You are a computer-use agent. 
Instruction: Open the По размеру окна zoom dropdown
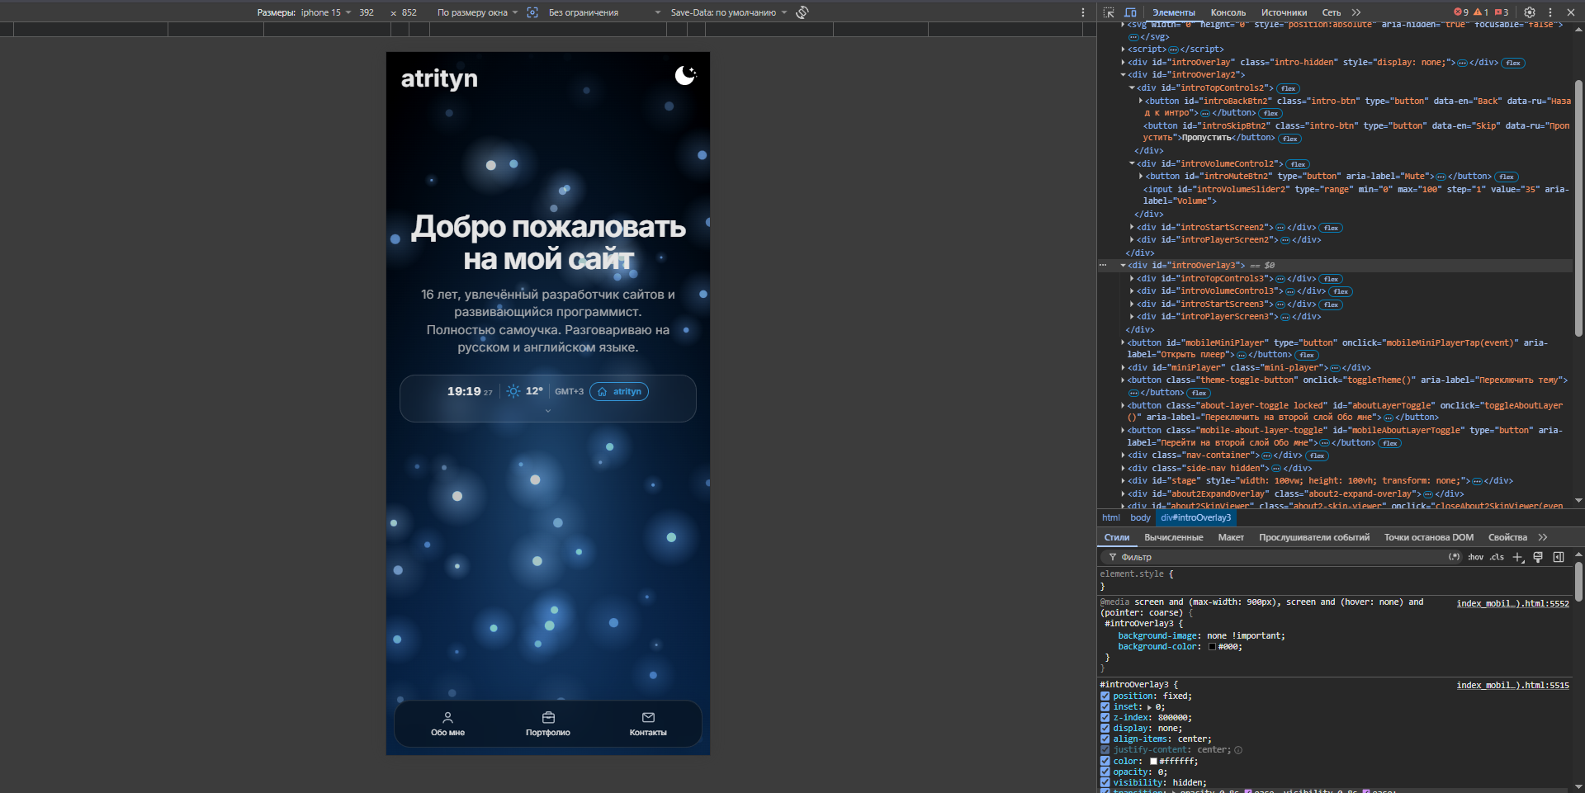click(478, 12)
